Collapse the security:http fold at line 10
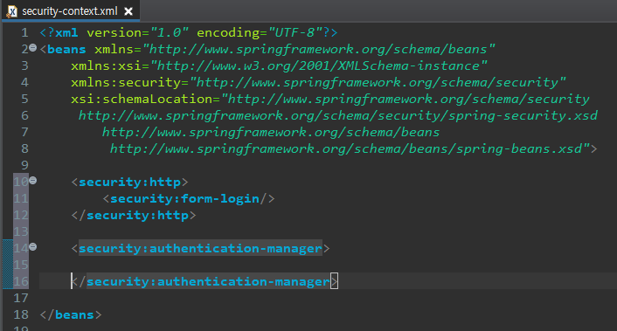This screenshot has height=331, width=617. coord(33,181)
